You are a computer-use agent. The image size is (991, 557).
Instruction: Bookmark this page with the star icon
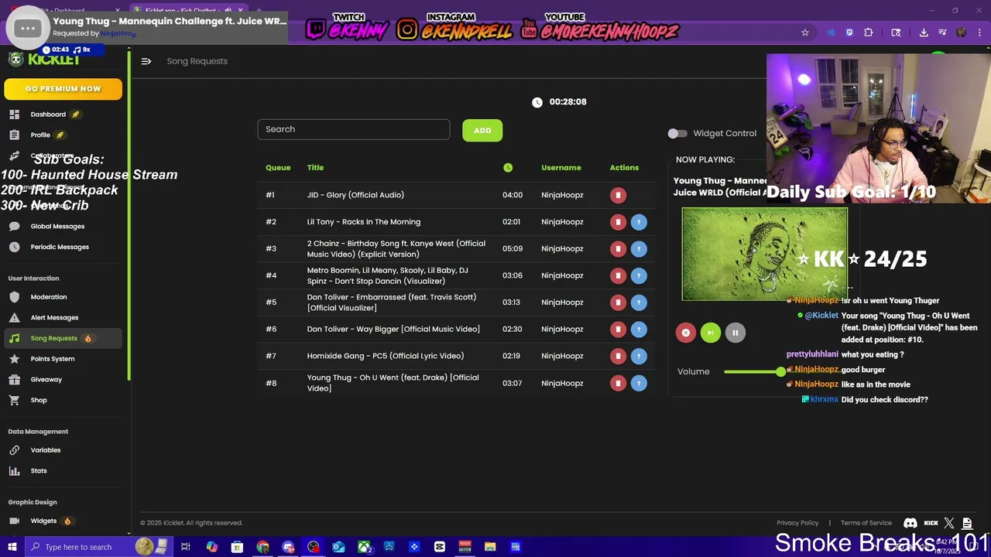(805, 32)
